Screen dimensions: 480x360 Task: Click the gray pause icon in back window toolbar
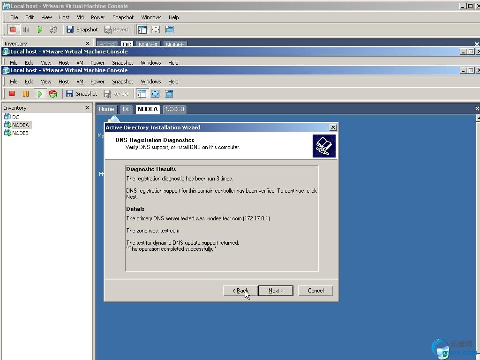(x=26, y=30)
